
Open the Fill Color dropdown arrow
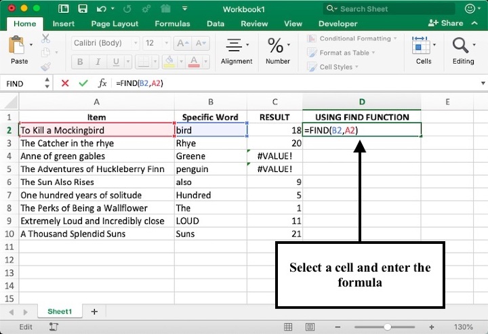click(181, 62)
